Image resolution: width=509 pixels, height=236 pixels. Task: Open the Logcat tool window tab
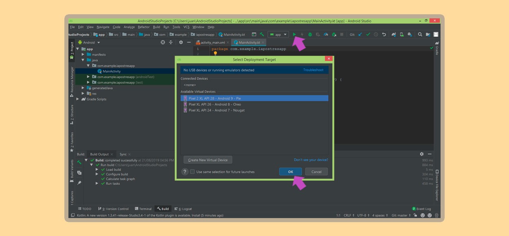[182, 209]
